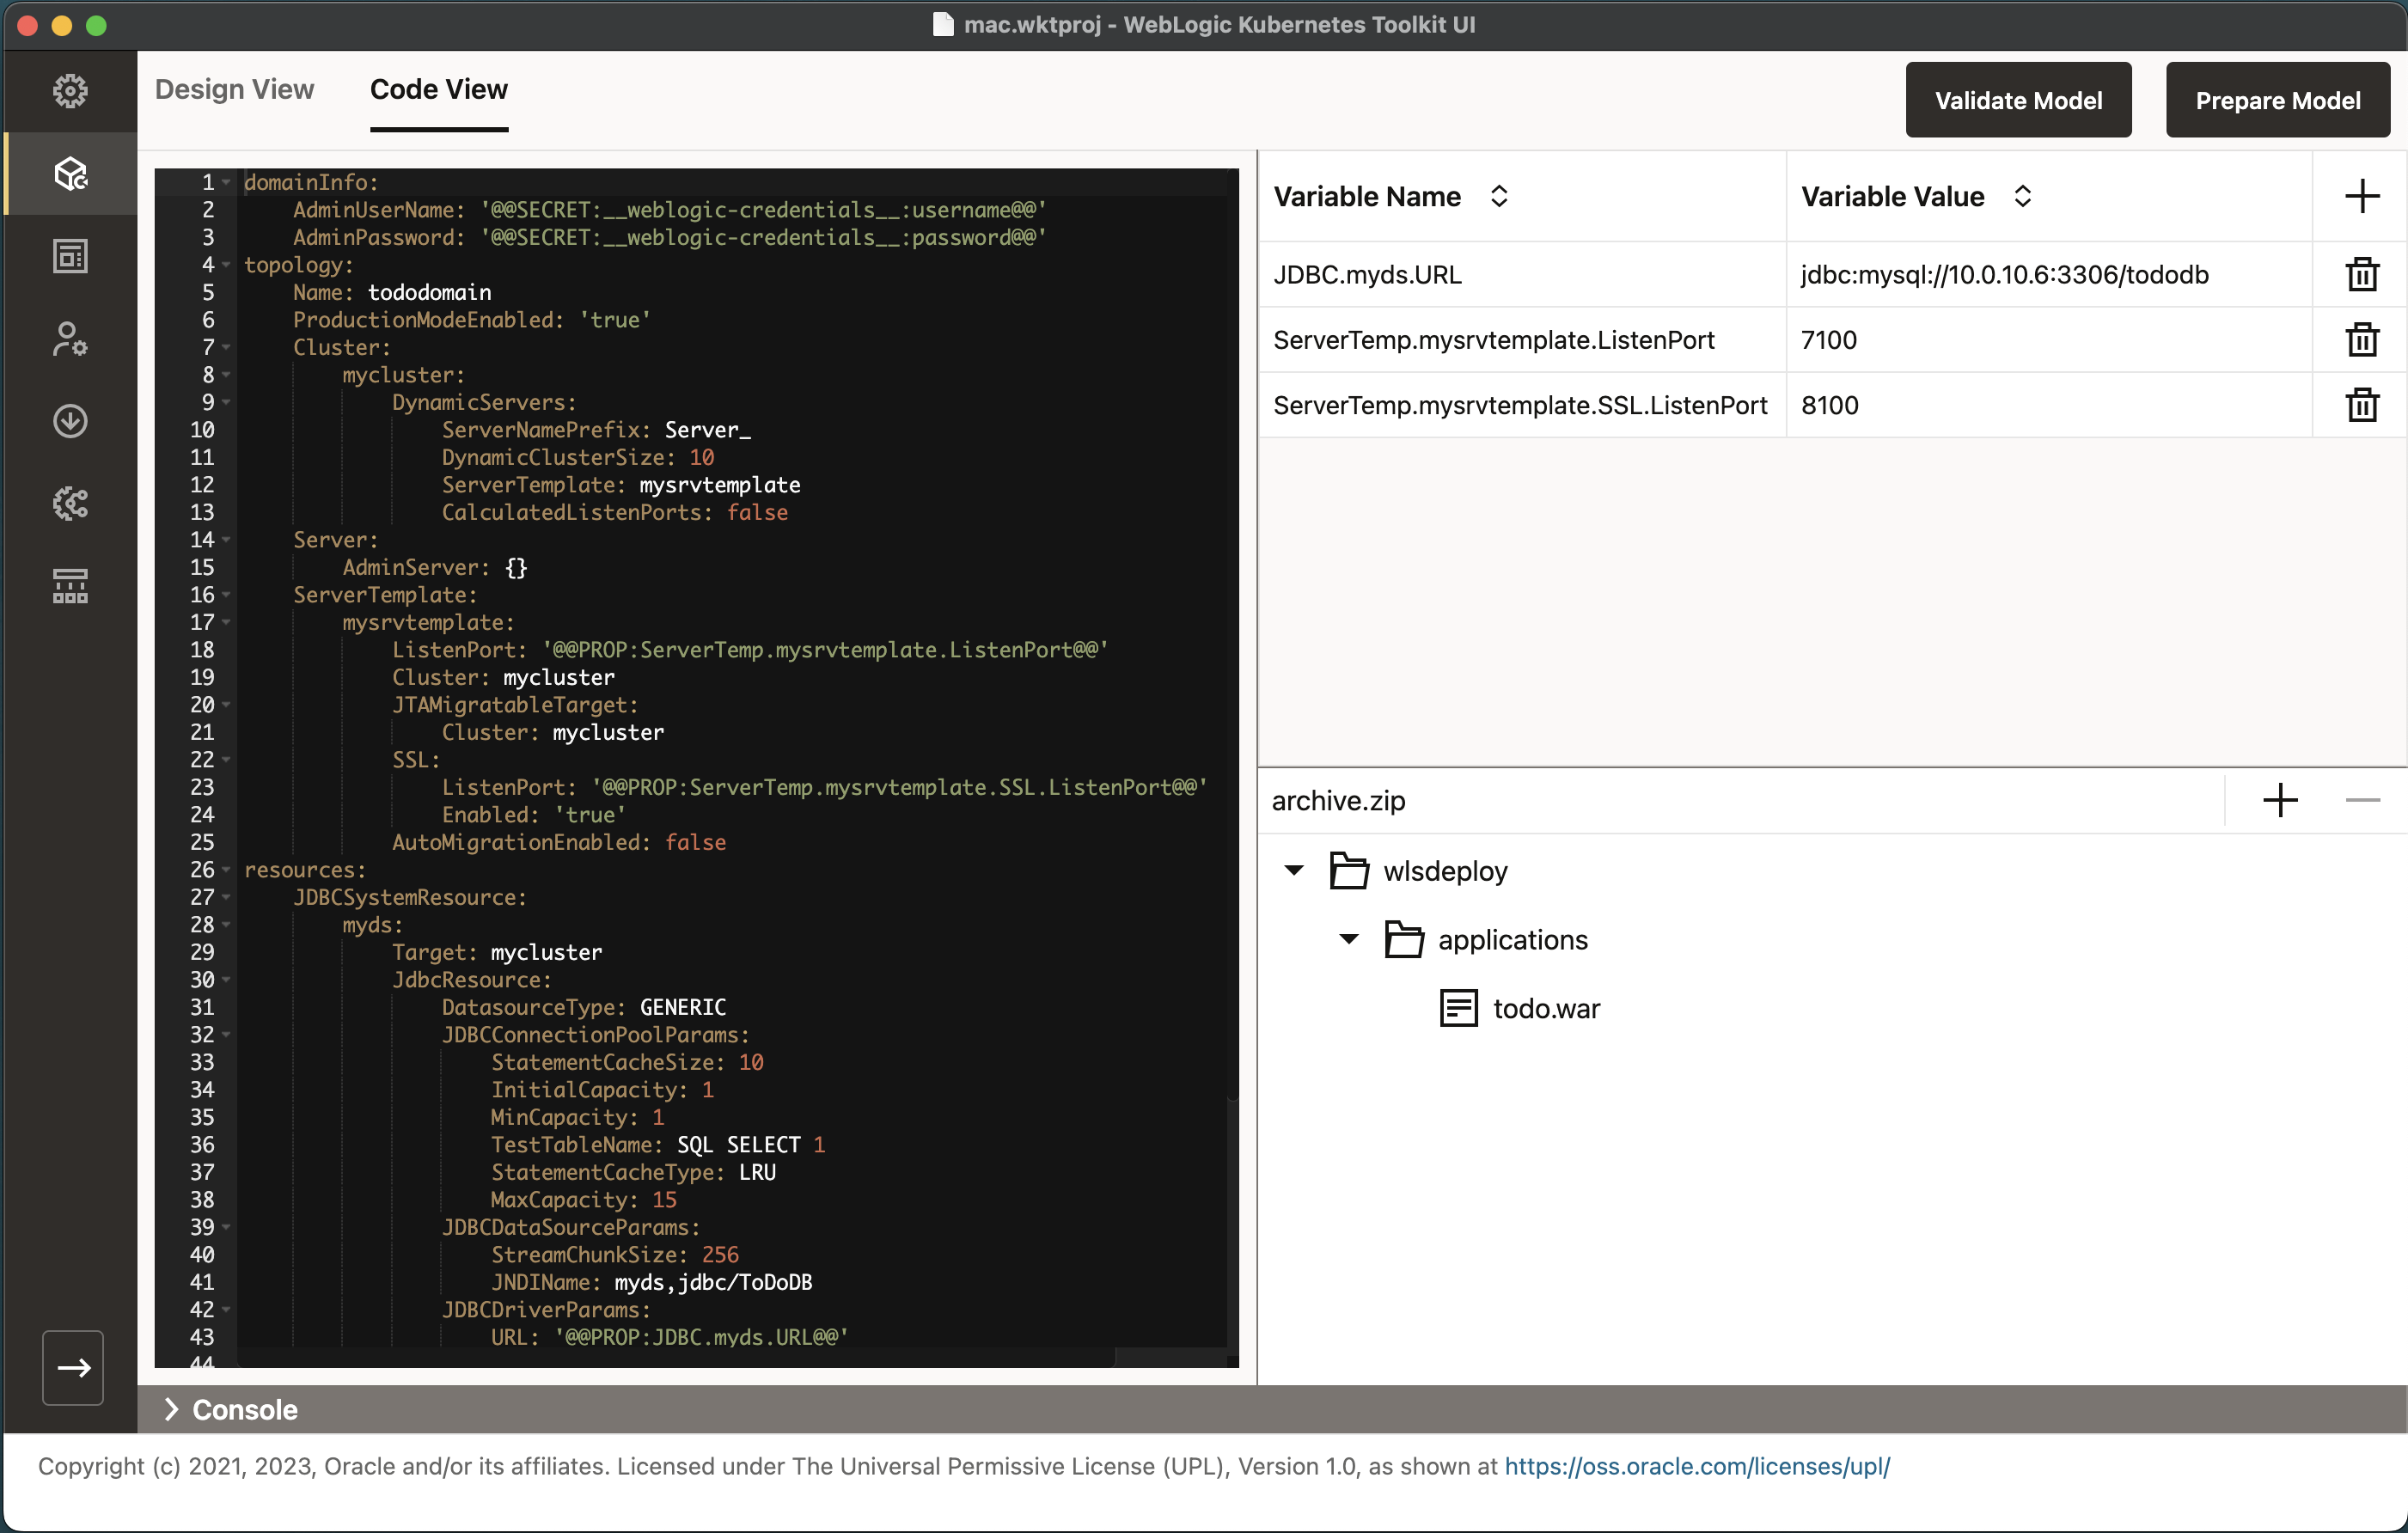
Task: Fold the resources block at line 26
Action: point(226,870)
